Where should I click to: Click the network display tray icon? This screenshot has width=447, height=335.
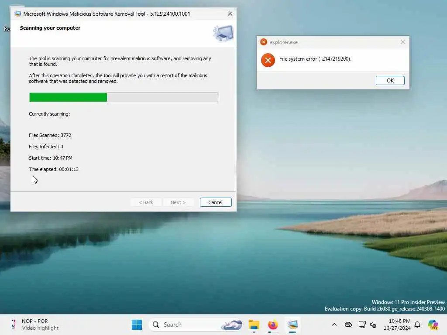click(x=362, y=325)
